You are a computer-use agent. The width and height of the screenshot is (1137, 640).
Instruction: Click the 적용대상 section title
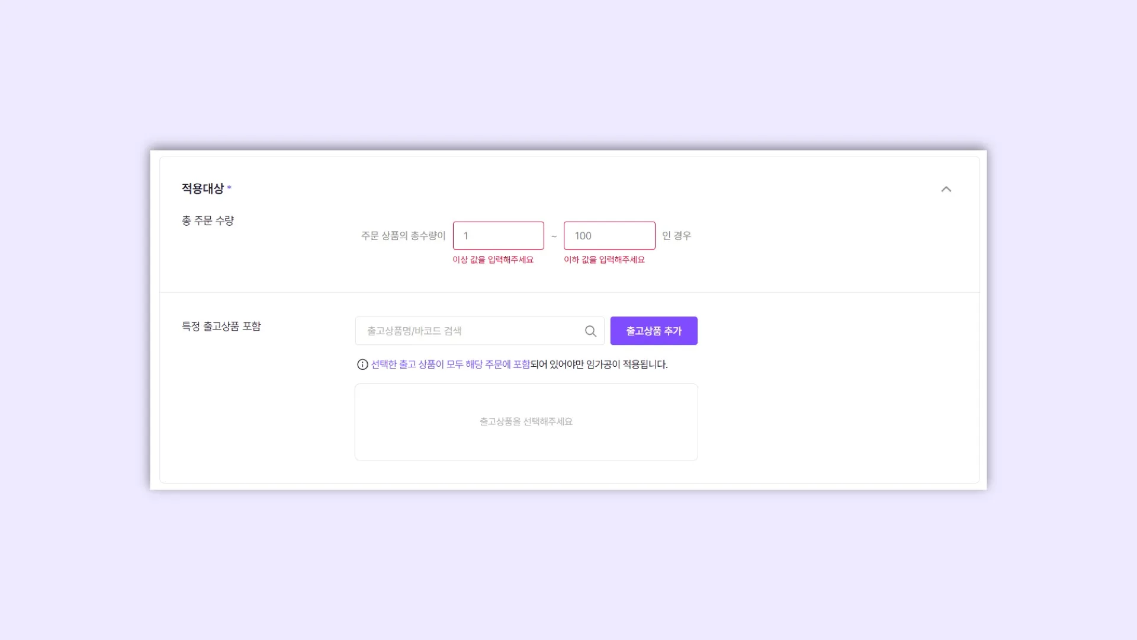(203, 188)
